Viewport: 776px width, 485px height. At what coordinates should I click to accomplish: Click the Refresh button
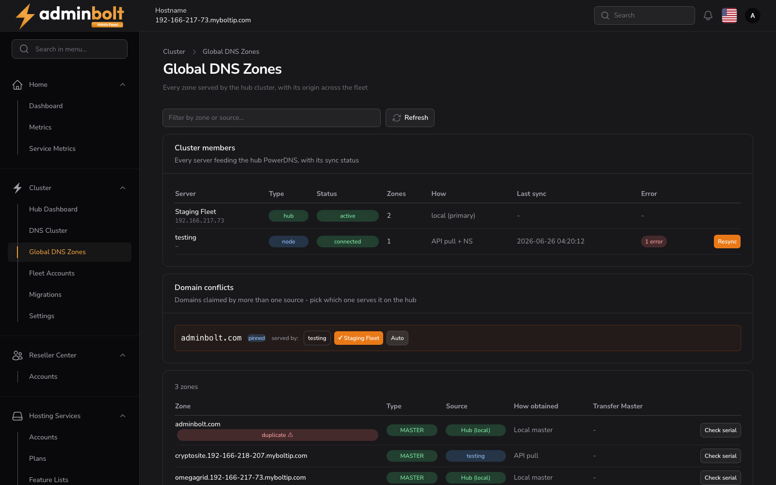(410, 118)
